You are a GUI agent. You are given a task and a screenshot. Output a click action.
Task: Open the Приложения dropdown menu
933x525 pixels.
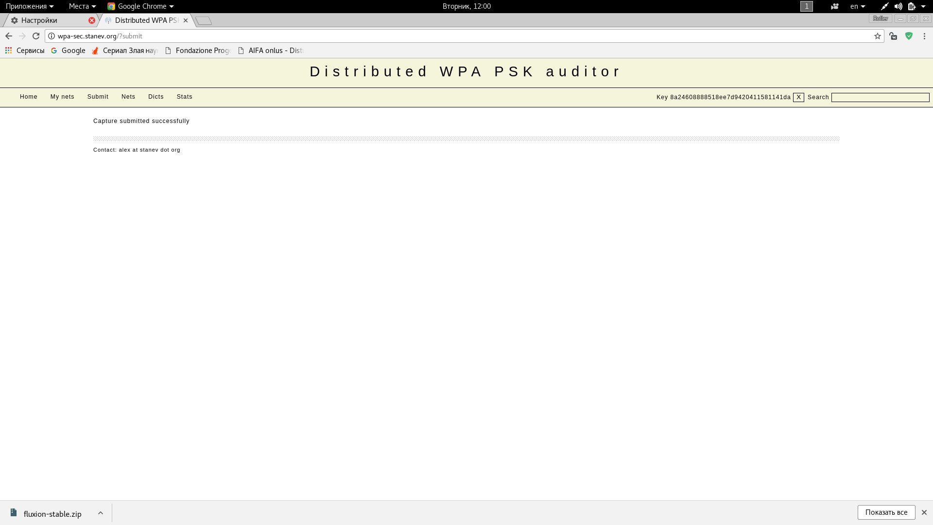29,6
